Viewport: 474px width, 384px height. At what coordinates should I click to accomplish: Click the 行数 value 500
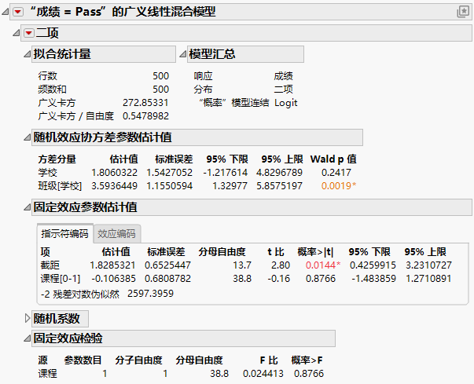[161, 76]
